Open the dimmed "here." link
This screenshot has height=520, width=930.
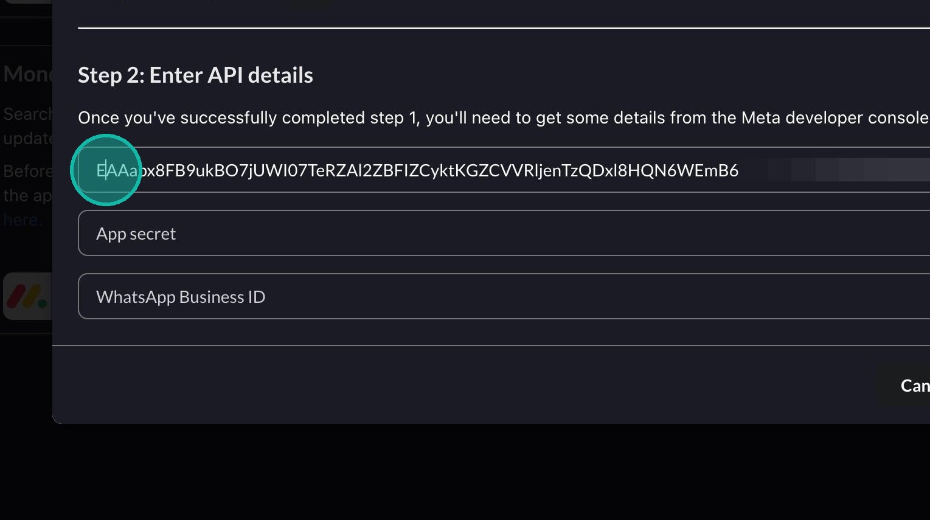click(22, 220)
